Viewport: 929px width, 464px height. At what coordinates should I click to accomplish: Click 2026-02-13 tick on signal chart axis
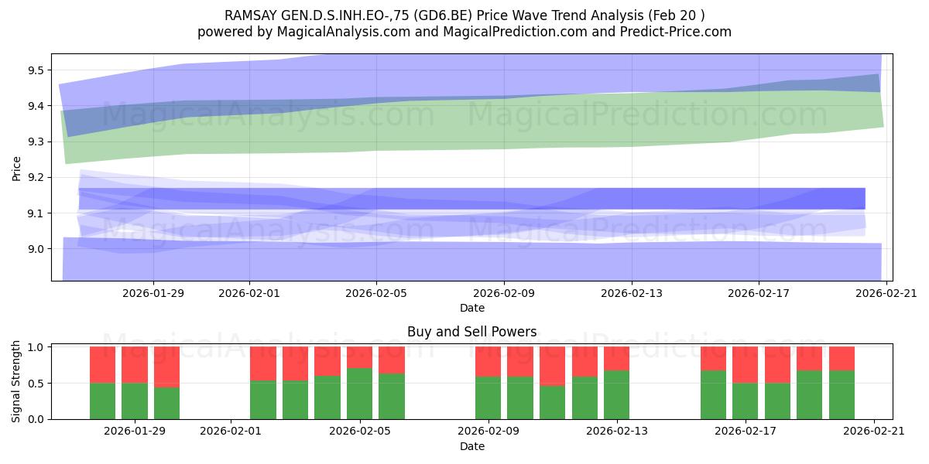(617, 431)
